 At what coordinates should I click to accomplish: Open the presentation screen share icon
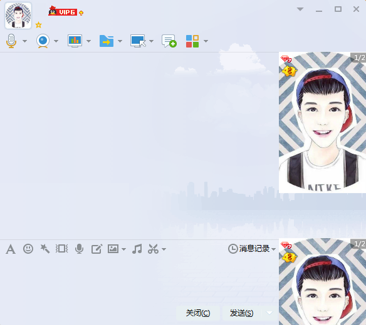pos(75,41)
